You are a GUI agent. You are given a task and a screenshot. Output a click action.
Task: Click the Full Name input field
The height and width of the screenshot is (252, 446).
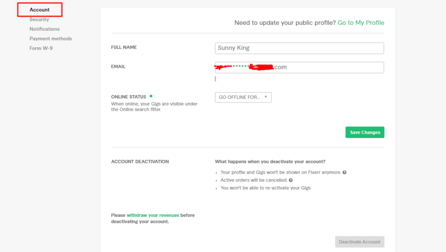(299, 48)
